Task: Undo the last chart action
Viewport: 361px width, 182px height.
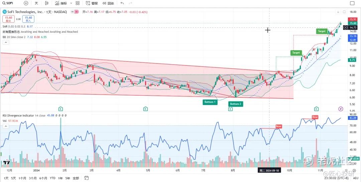Action: (x=122, y=3)
